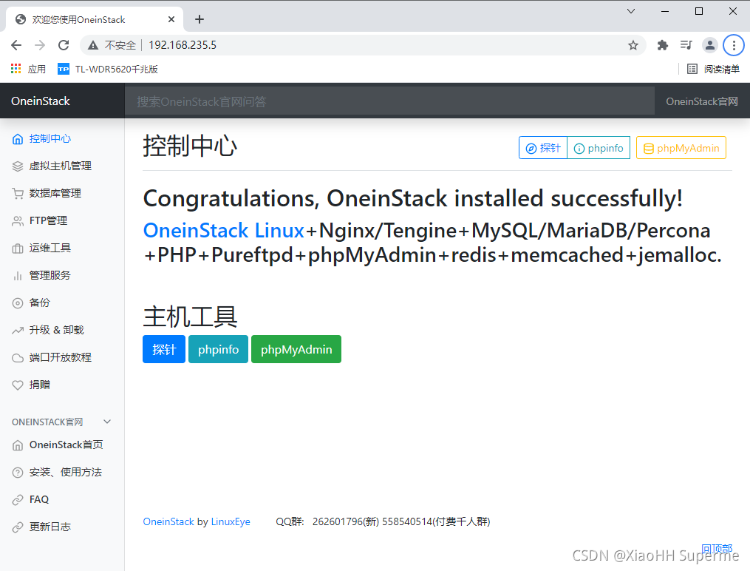Image resolution: width=750 pixels, height=571 pixels.
Task: Open the Chrome profile avatar
Action: point(710,45)
